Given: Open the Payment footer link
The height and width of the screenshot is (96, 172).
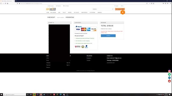Looking at the screenshot, I should 48,65.
